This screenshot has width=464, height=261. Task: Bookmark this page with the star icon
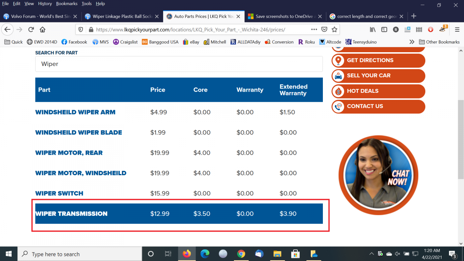click(x=334, y=29)
